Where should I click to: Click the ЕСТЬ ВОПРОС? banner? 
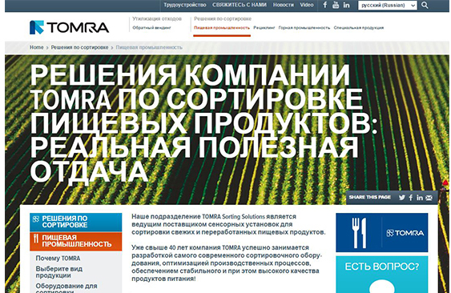pos(382,275)
